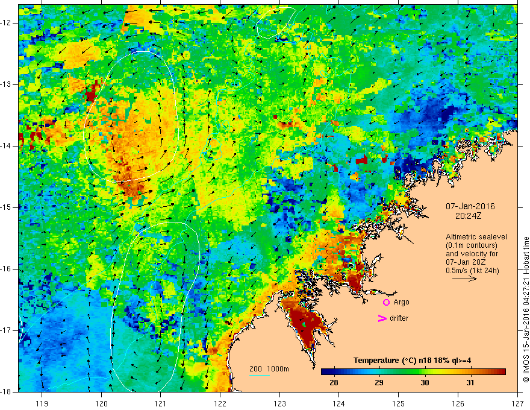Click the velocity scale arrow in legend

click(464, 279)
